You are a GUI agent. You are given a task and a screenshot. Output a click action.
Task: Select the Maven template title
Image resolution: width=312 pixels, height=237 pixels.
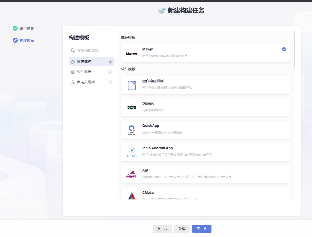tap(148, 49)
